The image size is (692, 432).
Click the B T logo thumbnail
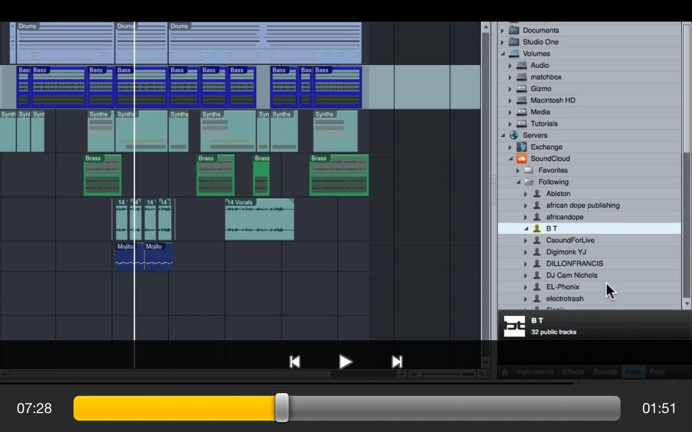pyautogui.click(x=514, y=326)
